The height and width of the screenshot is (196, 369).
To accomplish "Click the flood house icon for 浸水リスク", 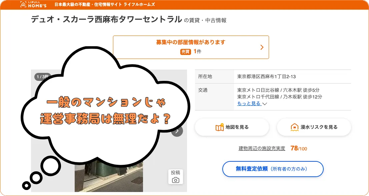I will point(294,127).
